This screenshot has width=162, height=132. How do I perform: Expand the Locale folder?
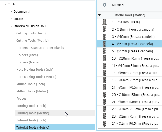[11, 19]
